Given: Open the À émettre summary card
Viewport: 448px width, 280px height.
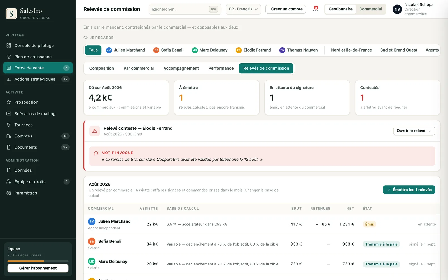Looking at the screenshot, I should point(217,97).
